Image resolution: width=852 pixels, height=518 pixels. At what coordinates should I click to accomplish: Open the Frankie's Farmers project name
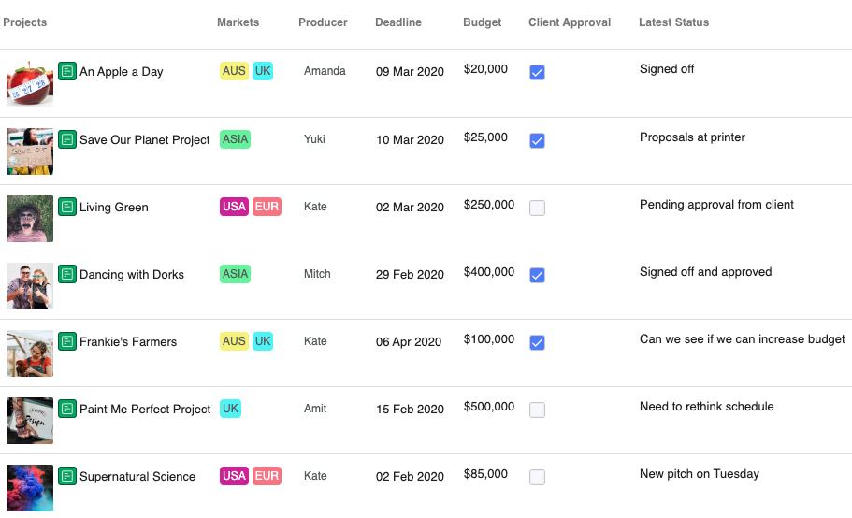[x=128, y=342]
